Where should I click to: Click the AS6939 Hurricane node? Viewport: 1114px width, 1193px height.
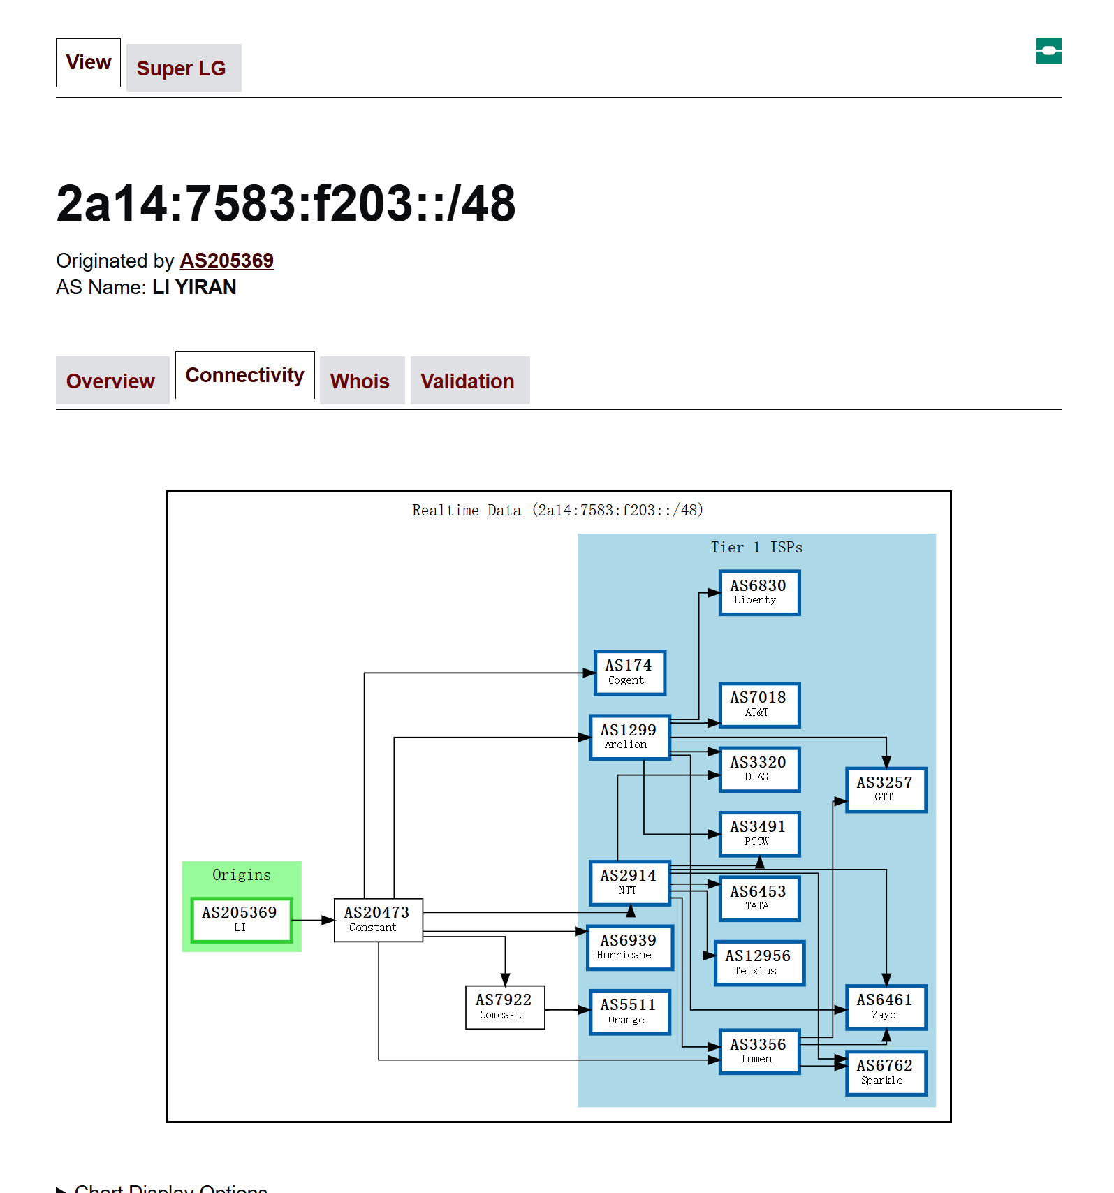coord(629,948)
